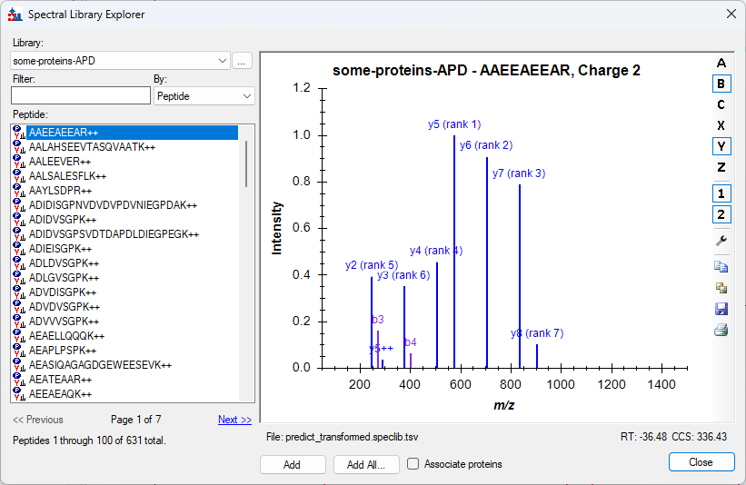The height and width of the screenshot is (485, 746).
Task: Open spectrum properties wrench icon
Action: point(721,241)
